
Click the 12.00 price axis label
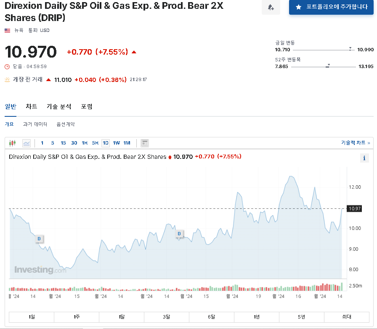(355, 187)
